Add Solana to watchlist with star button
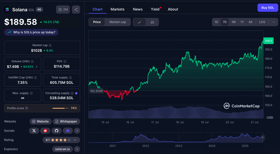 (63, 9)
